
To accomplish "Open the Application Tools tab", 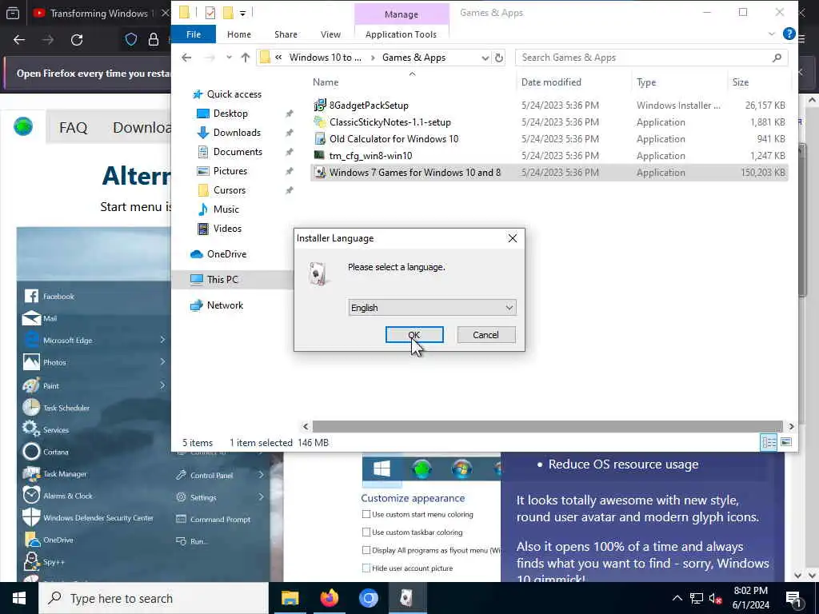I will [x=401, y=34].
